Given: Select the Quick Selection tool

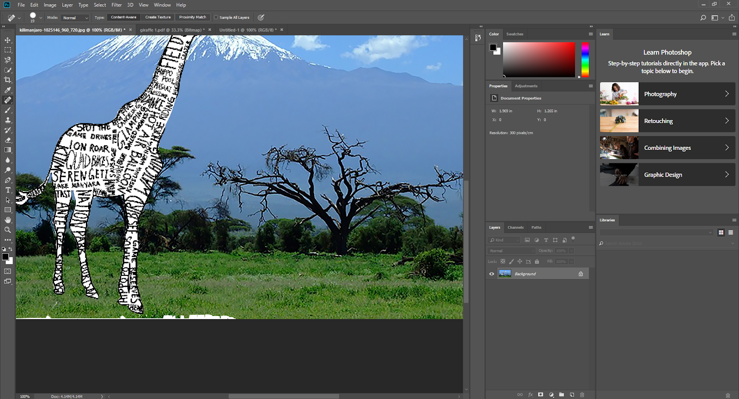Looking at the screenshot, I should click(8, 70).
